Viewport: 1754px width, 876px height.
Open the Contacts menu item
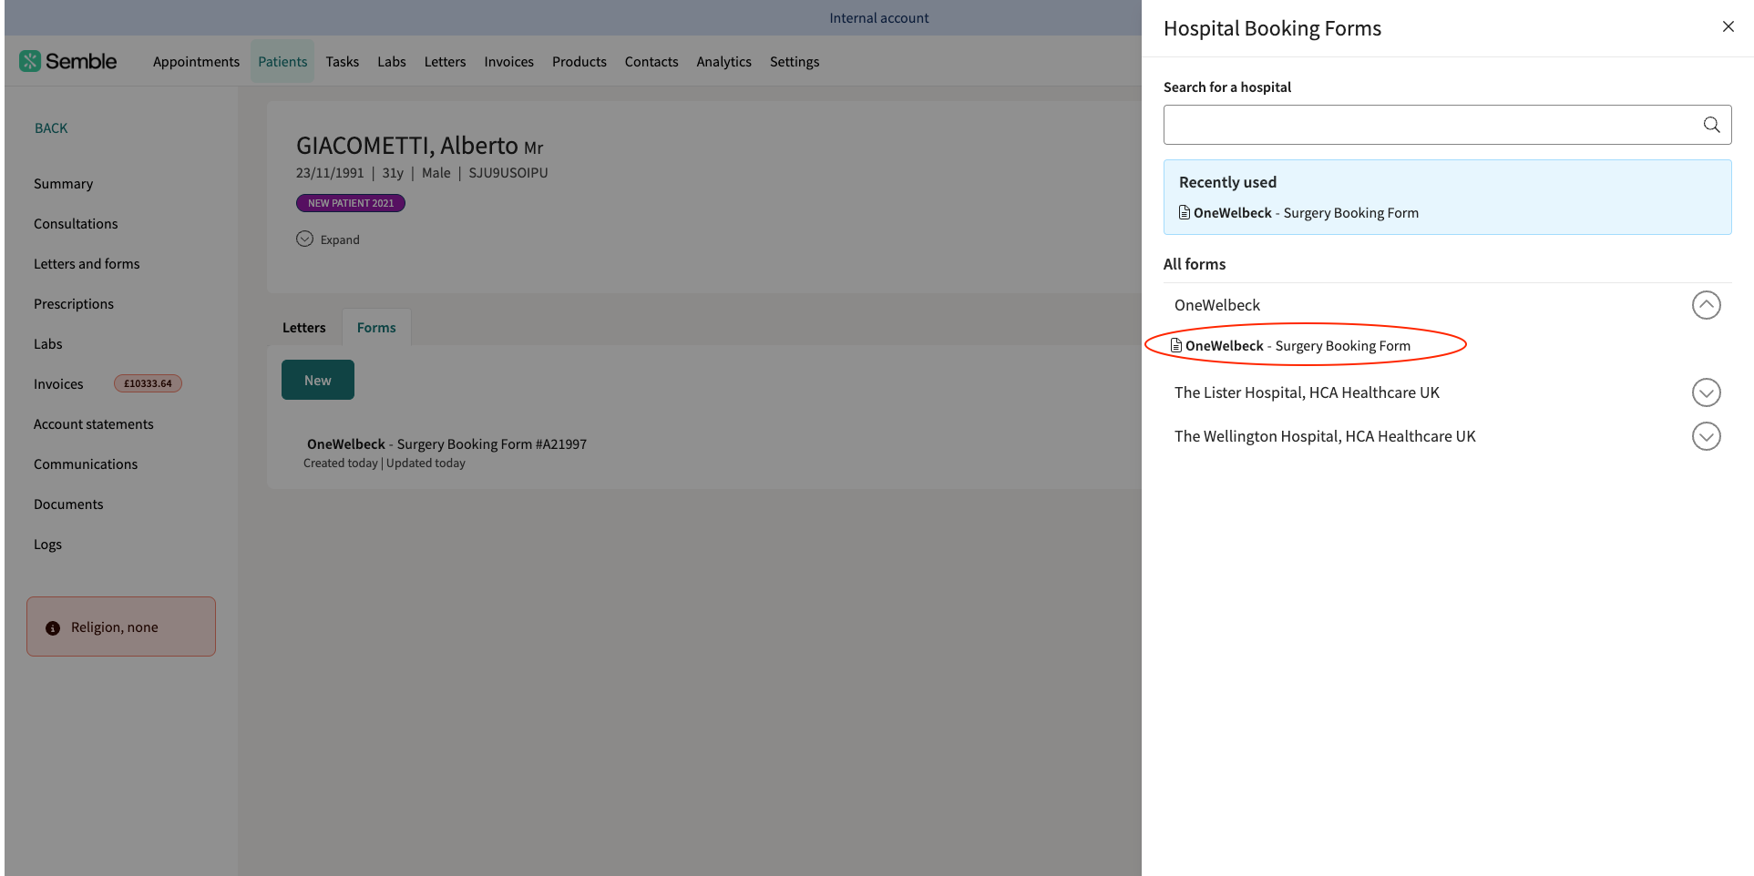651,62
